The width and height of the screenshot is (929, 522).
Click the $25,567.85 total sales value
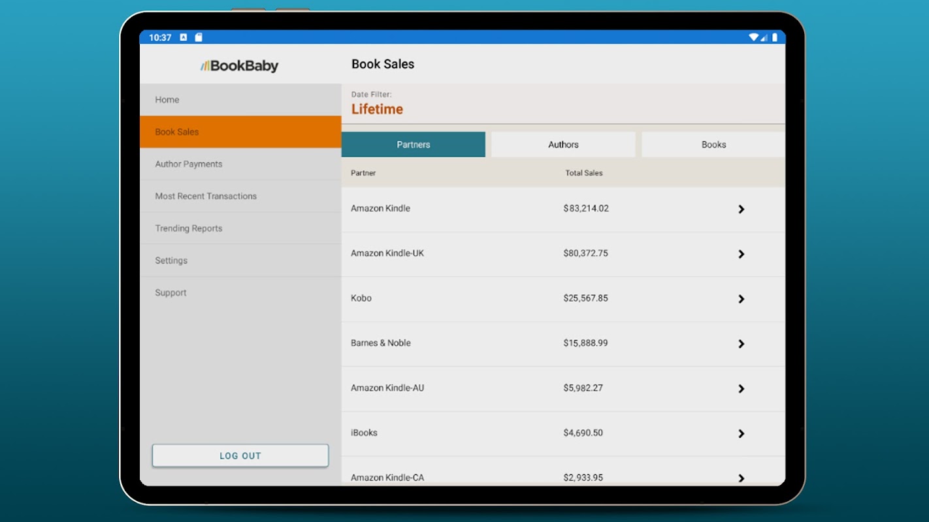coord(585,298)
